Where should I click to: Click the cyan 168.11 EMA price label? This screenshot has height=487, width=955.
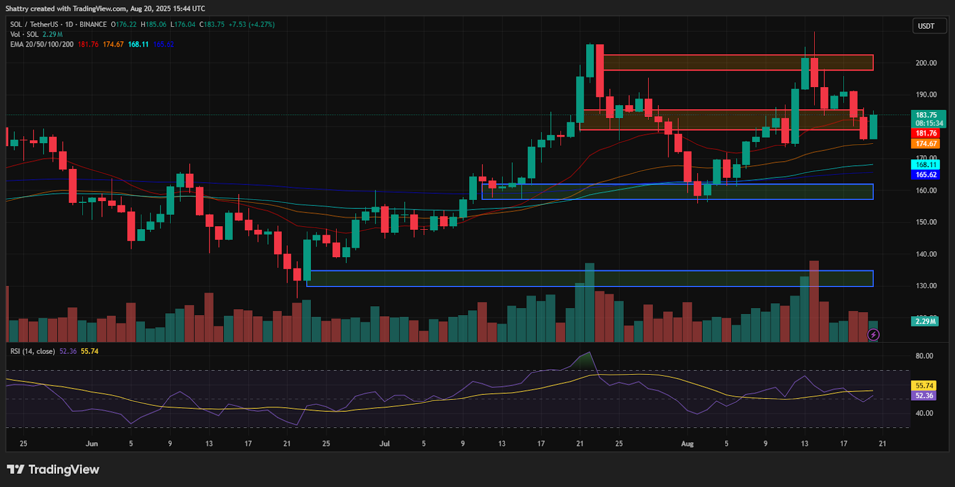click(926, 165)
